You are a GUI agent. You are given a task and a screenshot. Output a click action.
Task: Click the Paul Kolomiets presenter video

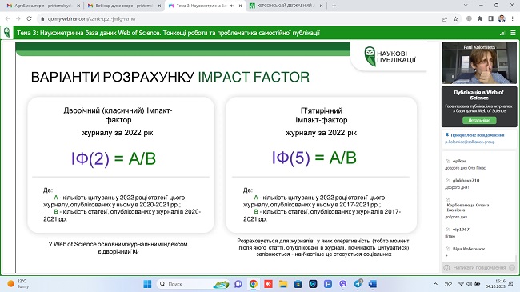tap(479, 62)
